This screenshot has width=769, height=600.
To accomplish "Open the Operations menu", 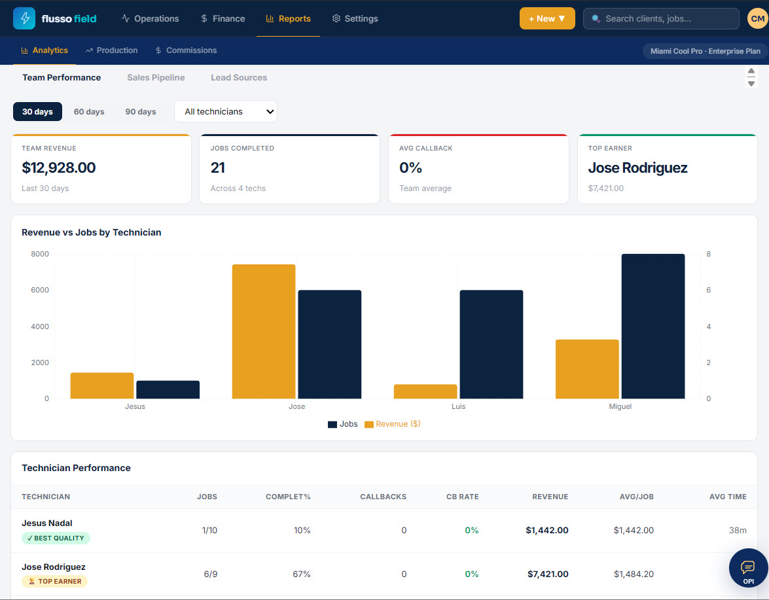I will 150,18.
